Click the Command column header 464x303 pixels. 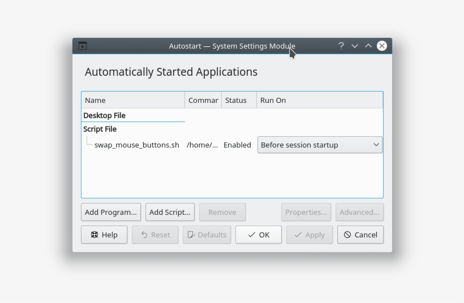point(203,100)
